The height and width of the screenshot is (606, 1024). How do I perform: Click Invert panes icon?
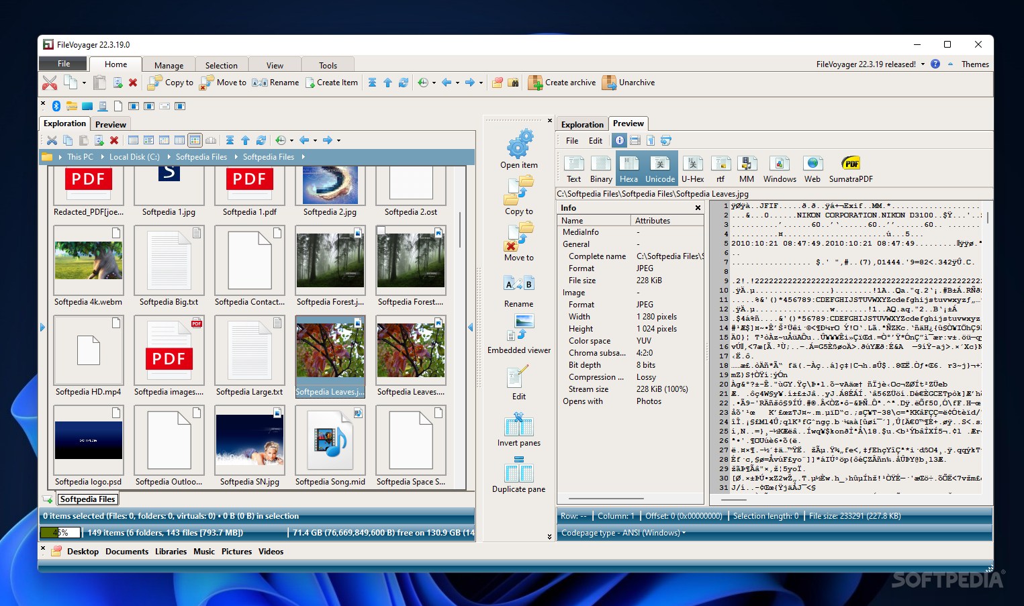coord(519,425)
